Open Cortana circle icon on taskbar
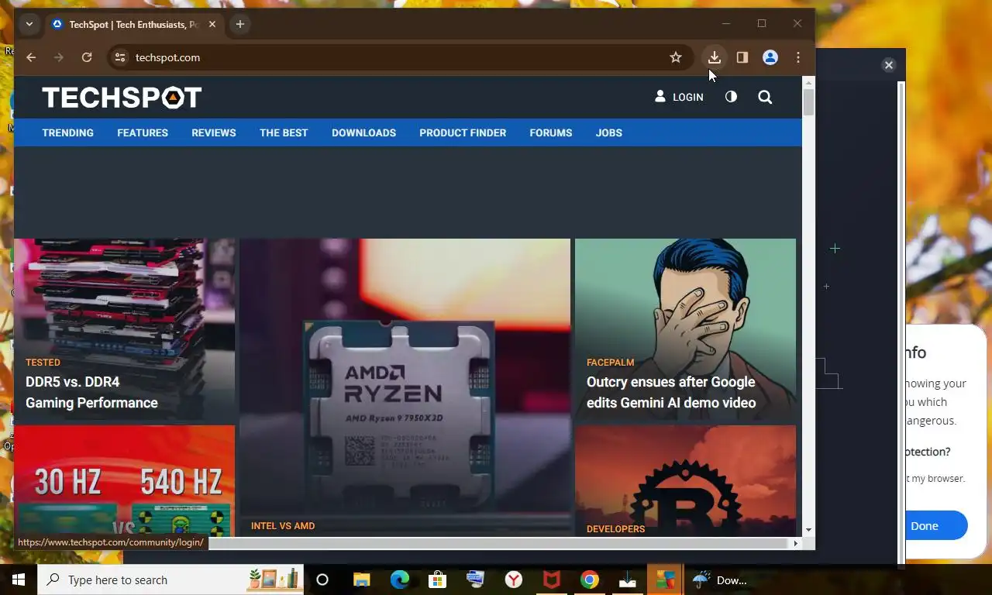The height and width of the screenshot is (595, 992). pyautogui.click(x=322, y=580)
